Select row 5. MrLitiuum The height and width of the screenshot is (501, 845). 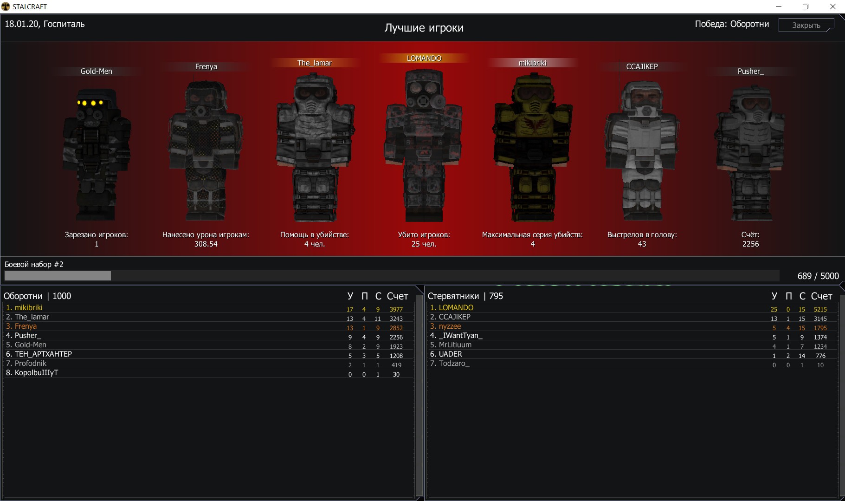(632, 345)
